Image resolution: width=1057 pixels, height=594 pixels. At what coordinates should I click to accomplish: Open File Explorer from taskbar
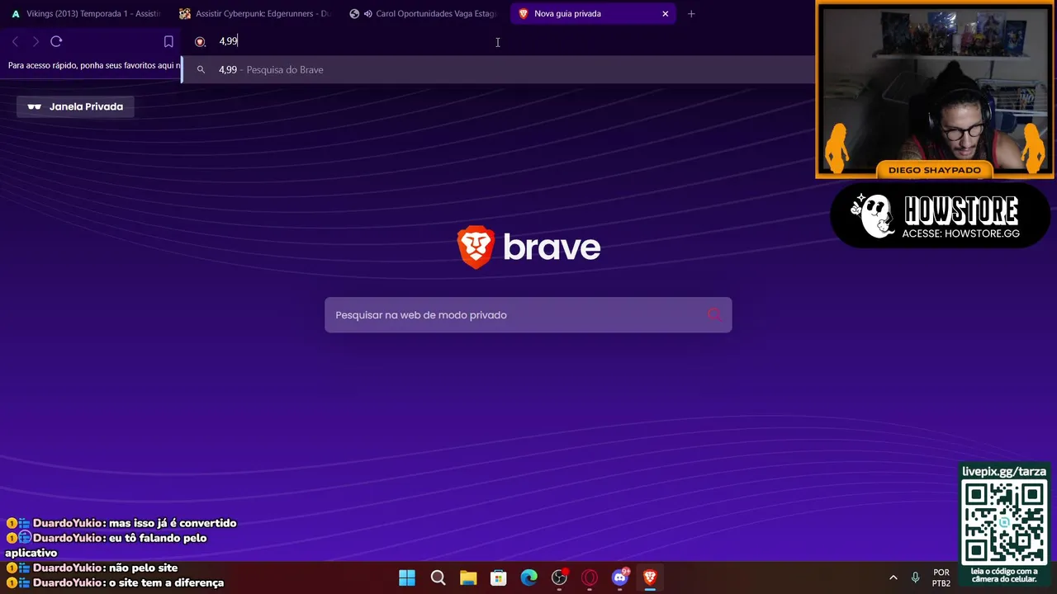[x=468, y=577]
